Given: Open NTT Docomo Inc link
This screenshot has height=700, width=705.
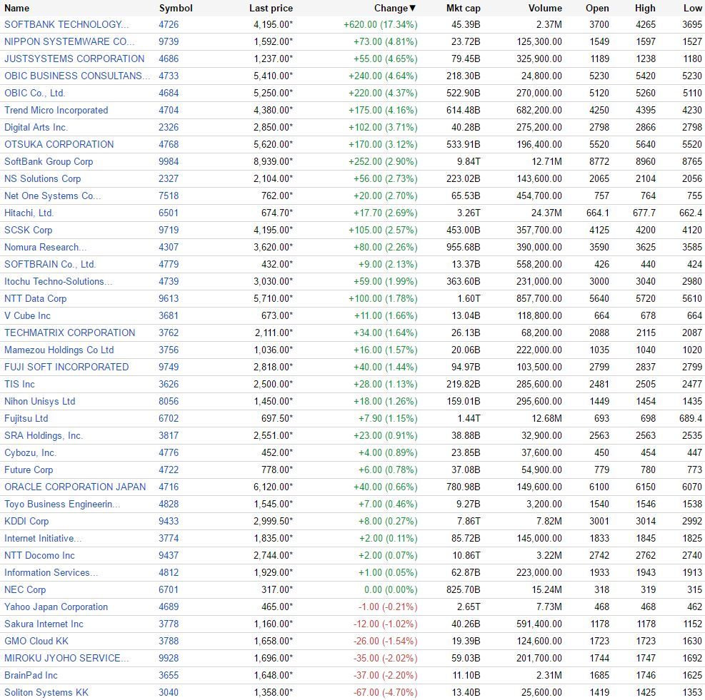Looking at the screenshot, I should coord(39,555).
